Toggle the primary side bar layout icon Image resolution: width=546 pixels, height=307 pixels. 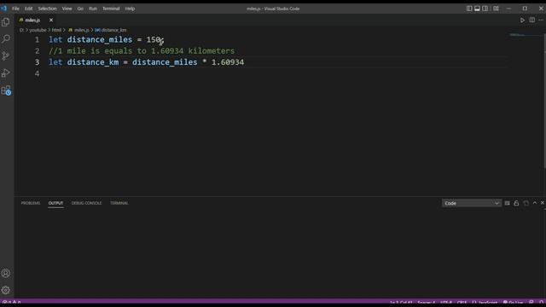pos(469,9)
